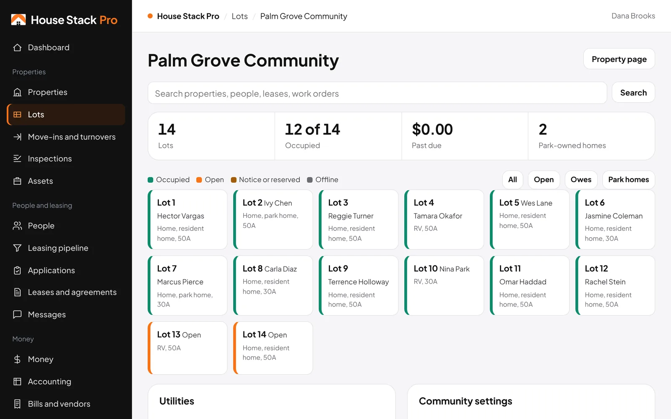This screenshot has height=419, width=671.
Task: Click the Messages chat bubble icon
Action: coord(17,315)
